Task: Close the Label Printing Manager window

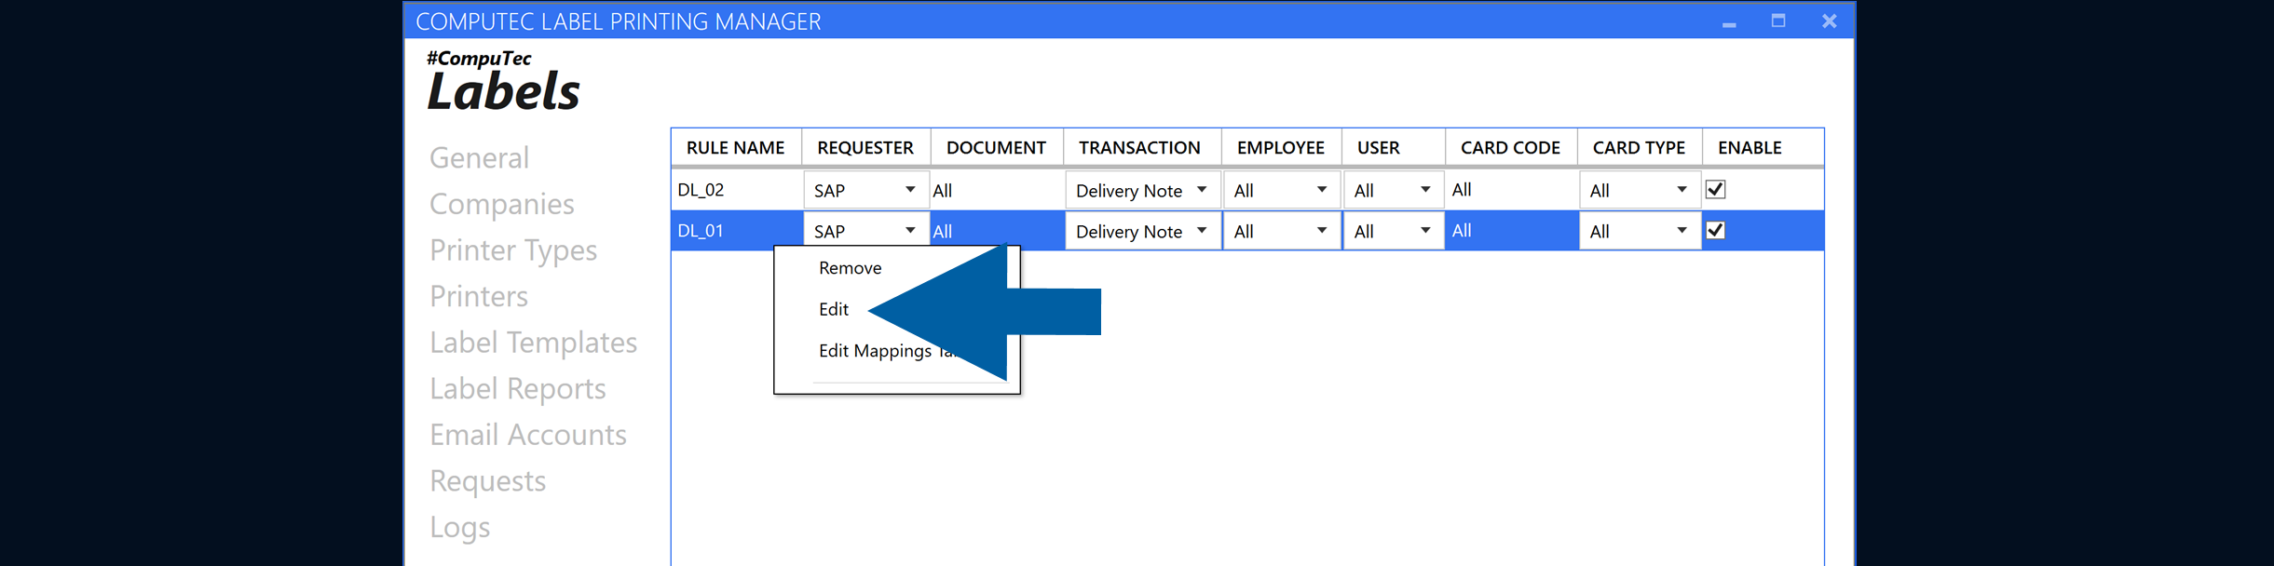Action: pyautogui.click(x=1830, y=20)
